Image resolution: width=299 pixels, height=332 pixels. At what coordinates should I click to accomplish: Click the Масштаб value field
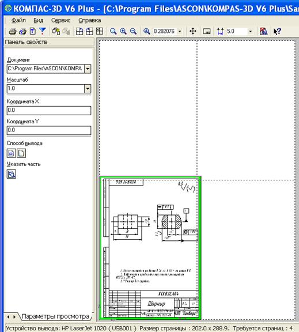click(46, 89)
